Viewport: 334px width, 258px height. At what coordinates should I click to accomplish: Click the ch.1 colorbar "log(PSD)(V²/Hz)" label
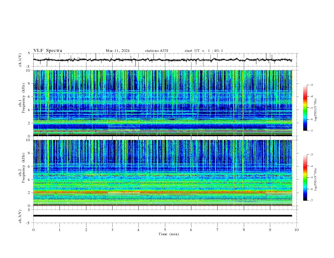pyautogui.click(x=316, y=110)
